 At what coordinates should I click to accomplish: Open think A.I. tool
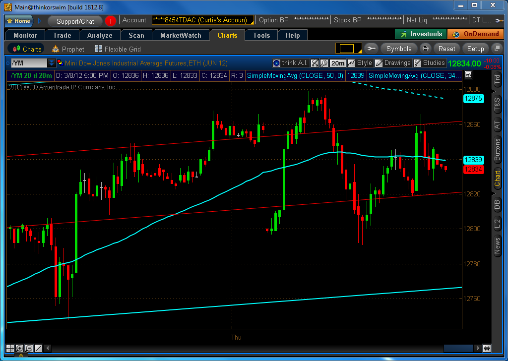click(x=290, y=63)
